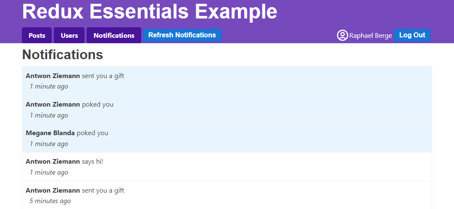Click the timestamp under the says hi! notification
The width and height of the screenshot is (454, 209).
coord(49,172)
